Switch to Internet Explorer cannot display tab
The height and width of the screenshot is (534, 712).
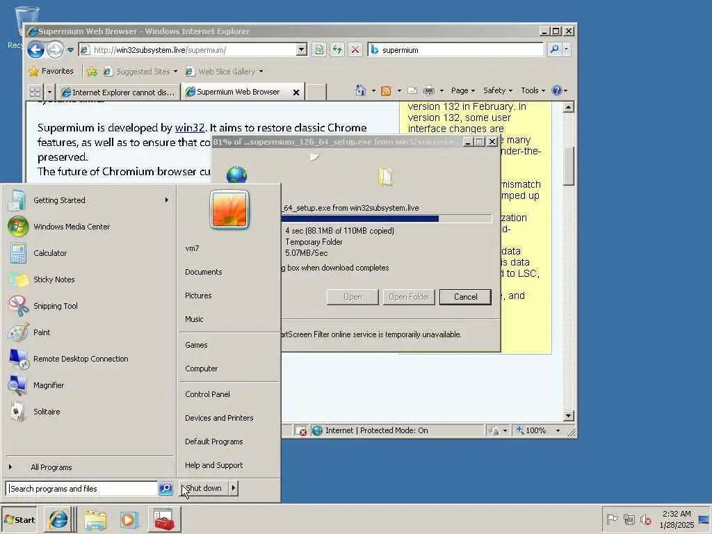click(118, 92)
